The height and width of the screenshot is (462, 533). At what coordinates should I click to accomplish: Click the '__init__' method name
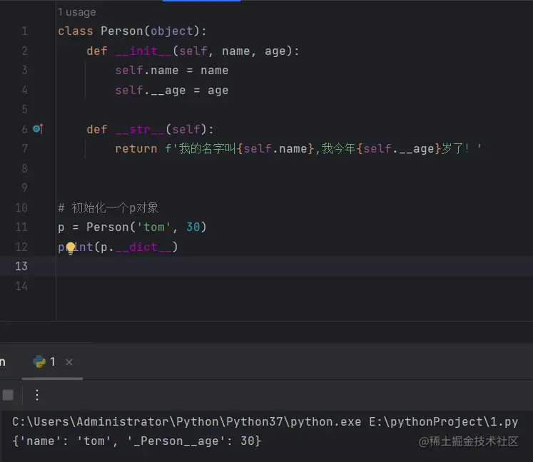pos(143,51)
